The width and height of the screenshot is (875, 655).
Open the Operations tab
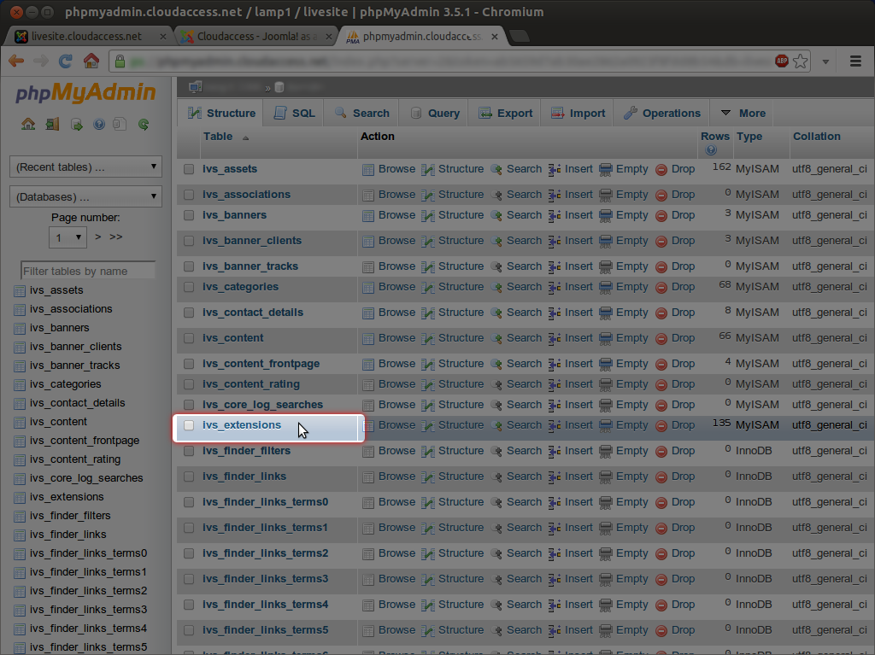point(662,114)
